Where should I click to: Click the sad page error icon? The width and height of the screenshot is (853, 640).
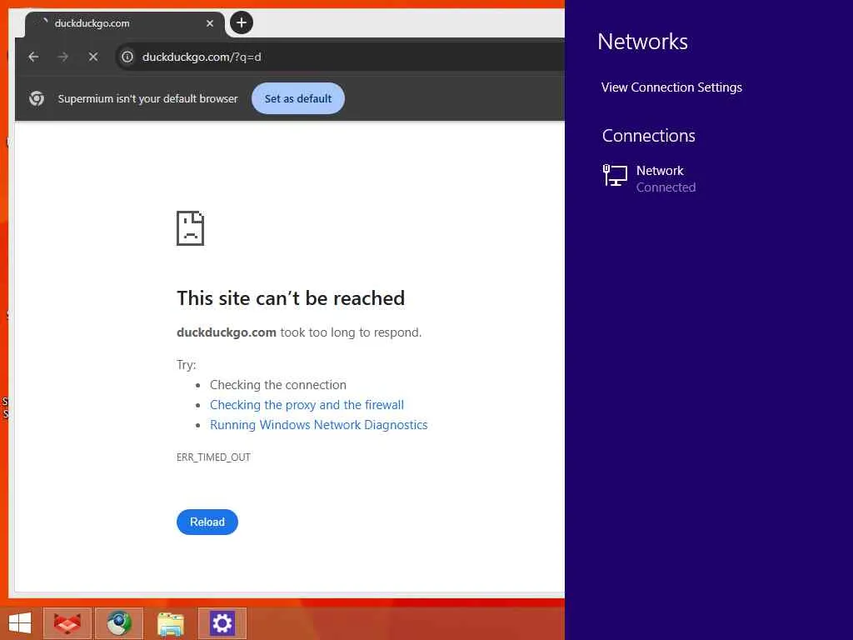click(191, 228)
